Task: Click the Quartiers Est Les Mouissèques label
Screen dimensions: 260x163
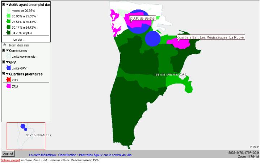Action: 211,37
